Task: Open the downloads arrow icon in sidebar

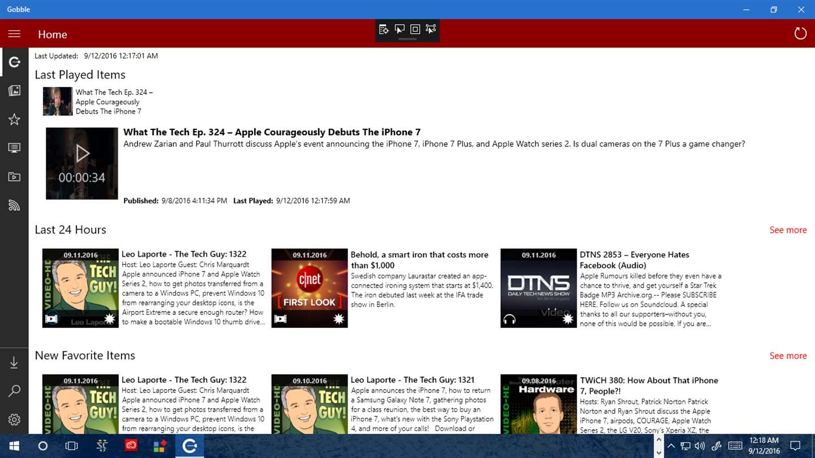Action: coord(14,362)
